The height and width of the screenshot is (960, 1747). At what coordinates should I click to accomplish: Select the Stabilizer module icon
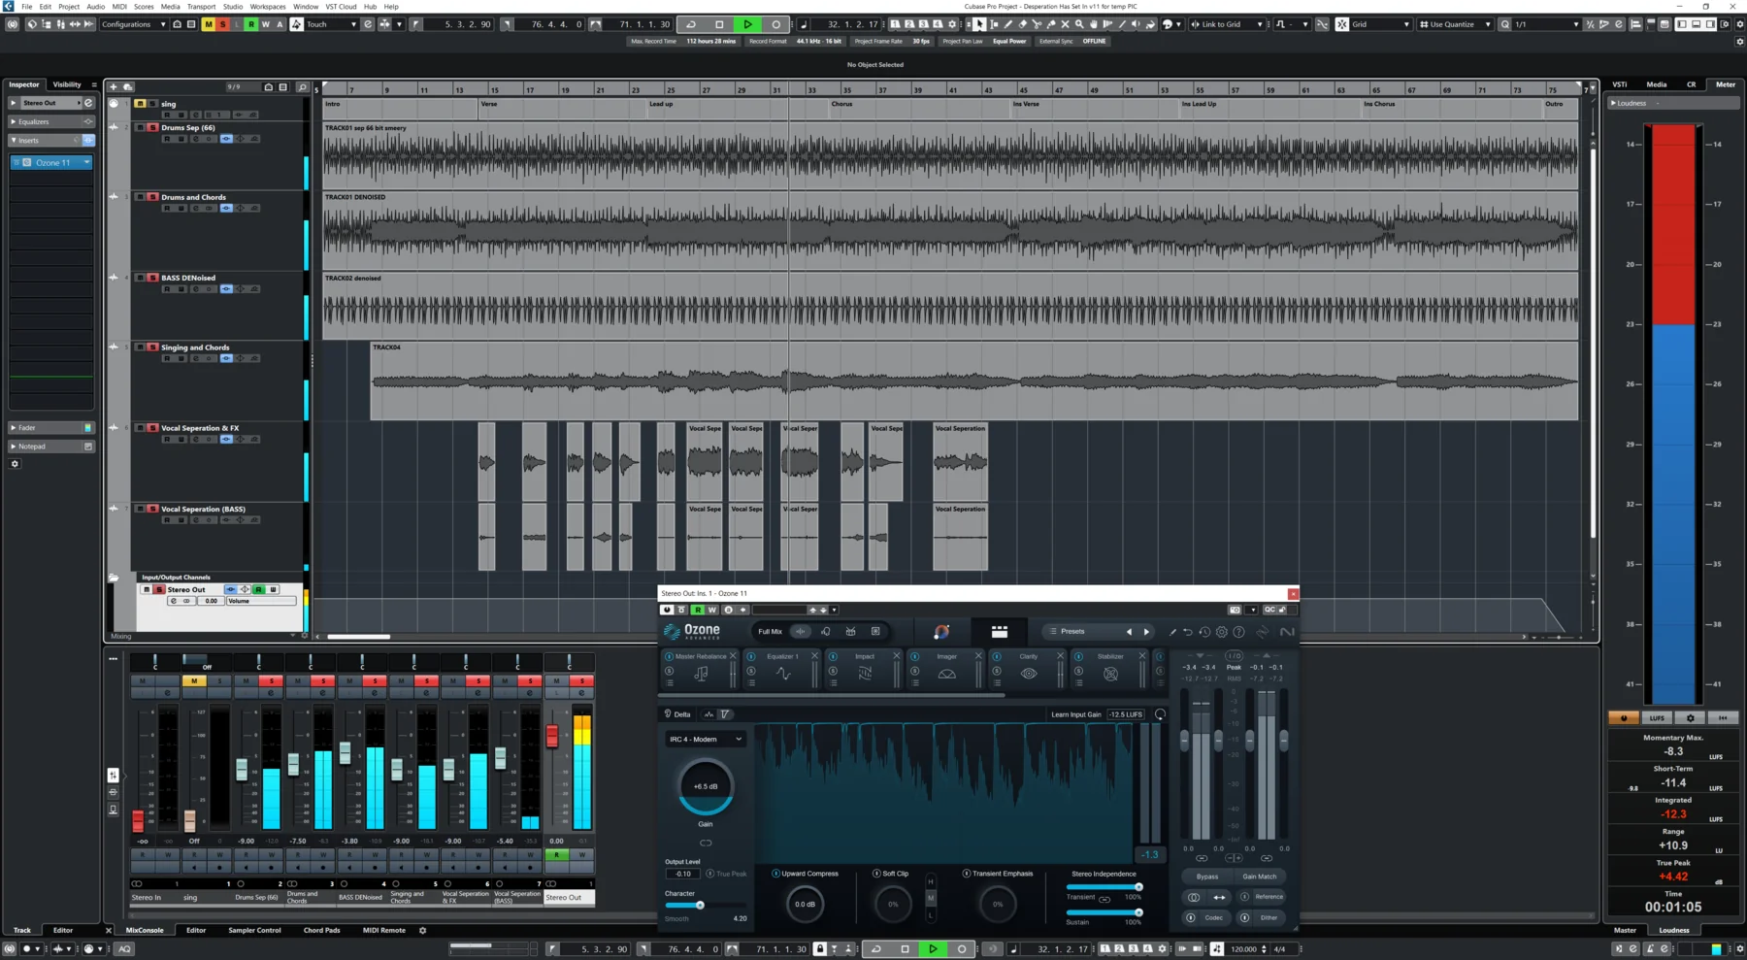pyautogui.click(x=1110, y=674)
